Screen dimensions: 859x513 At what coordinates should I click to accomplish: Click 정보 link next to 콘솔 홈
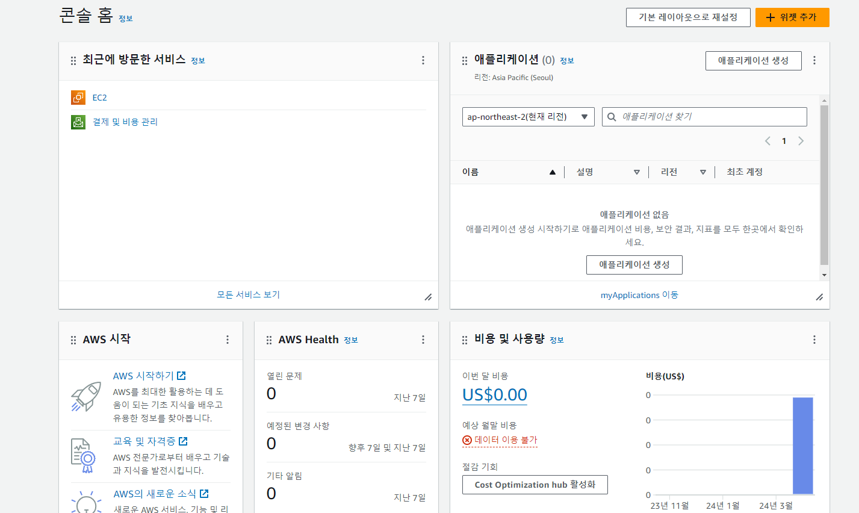pos(126,19)
